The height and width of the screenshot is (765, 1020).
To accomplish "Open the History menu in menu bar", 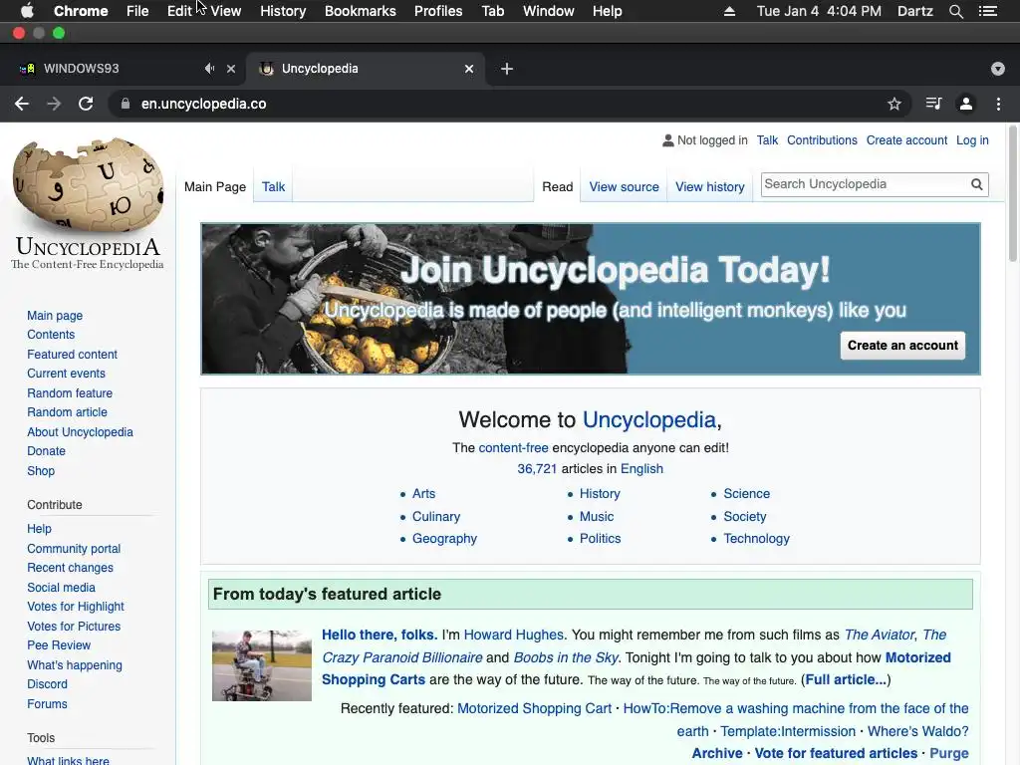I will pos(283,11).
